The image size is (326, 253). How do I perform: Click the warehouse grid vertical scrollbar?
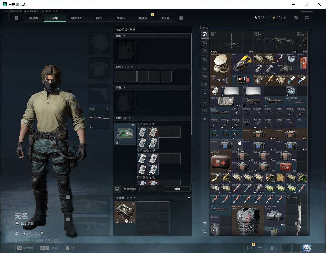[309, 72]
